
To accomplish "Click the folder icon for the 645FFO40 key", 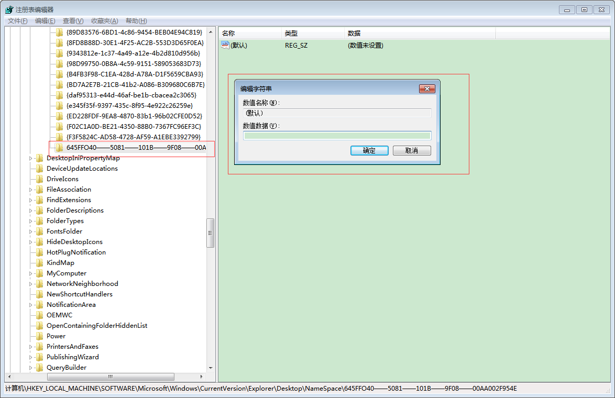I will tap(60, 148).
